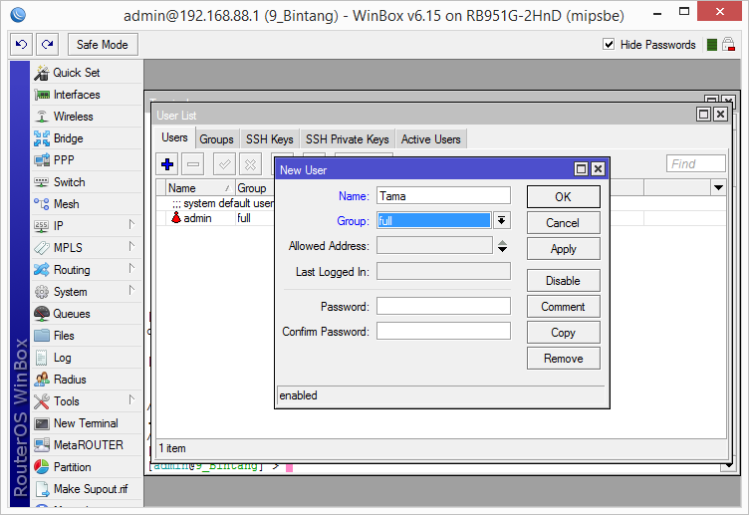Screen dimensions: 749x515
Task: Click the Comment button
Action: (x=563, y=306)
